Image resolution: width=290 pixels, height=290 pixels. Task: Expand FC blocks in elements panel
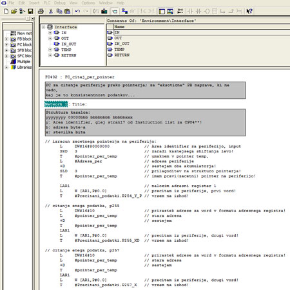coord(6,45)
